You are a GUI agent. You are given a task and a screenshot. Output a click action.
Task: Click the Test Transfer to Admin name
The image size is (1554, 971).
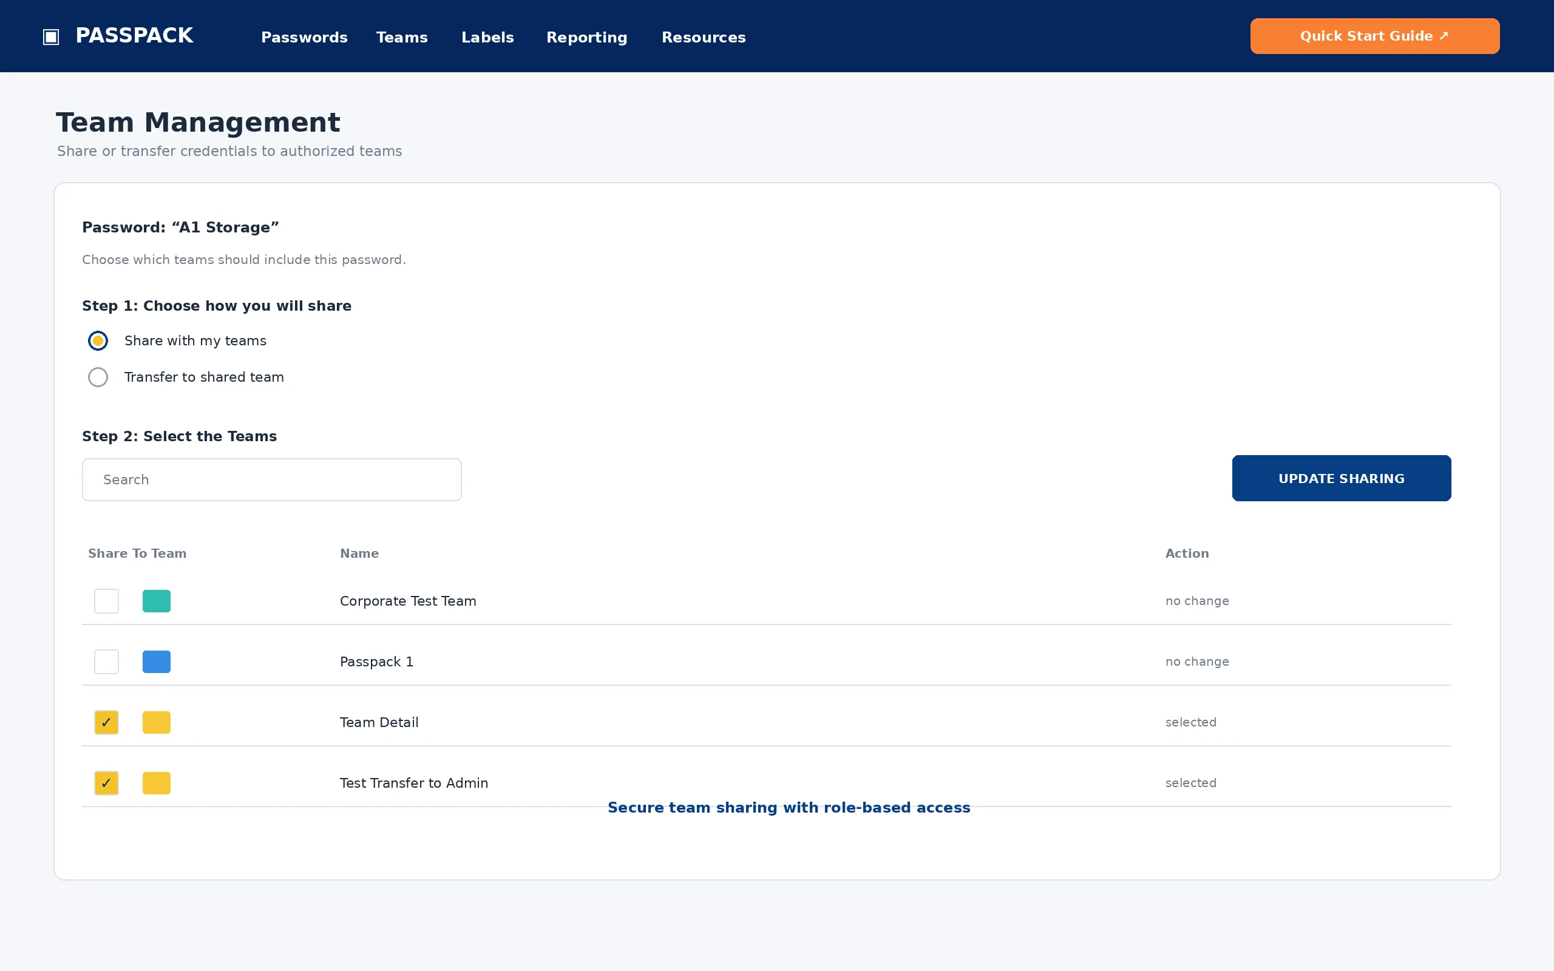coord(413,783)
